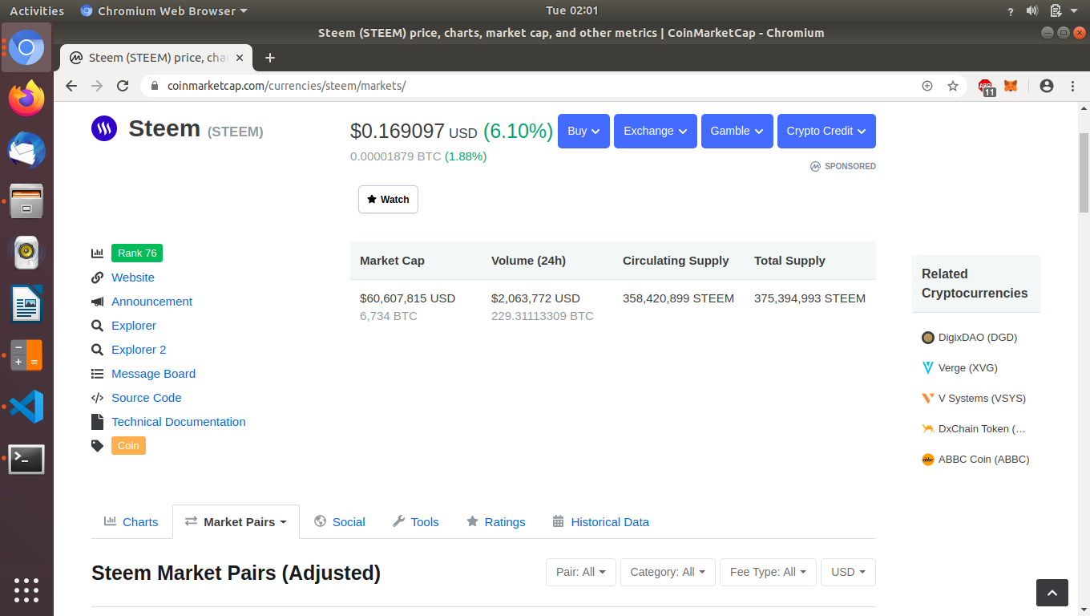Open the Adblock extension icon
This screenshot has height=616, width=1090.
coord(986,87)
